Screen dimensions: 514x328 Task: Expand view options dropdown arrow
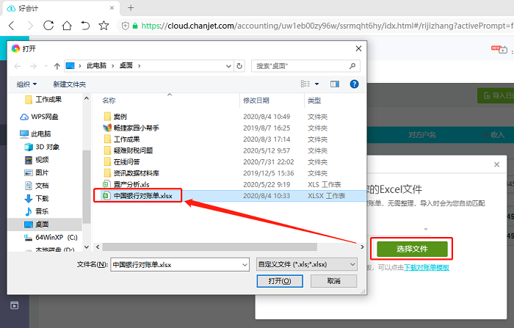[316, 84]
